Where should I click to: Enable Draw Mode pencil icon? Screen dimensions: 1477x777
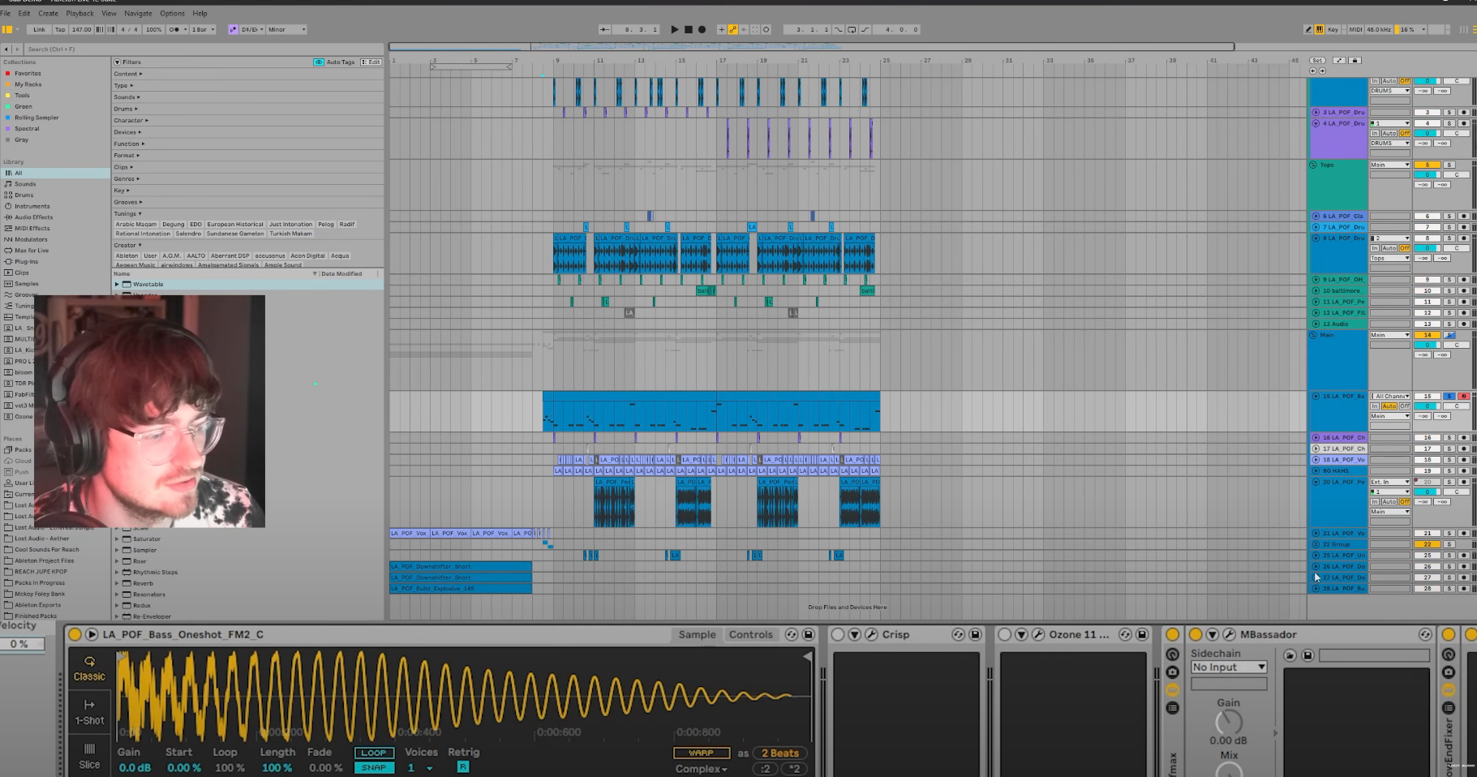(1307, 29)
